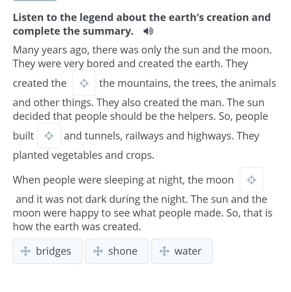Grab the move handle on water chip
This screenshot has height=292, width=291.
[x=164, y=251]
